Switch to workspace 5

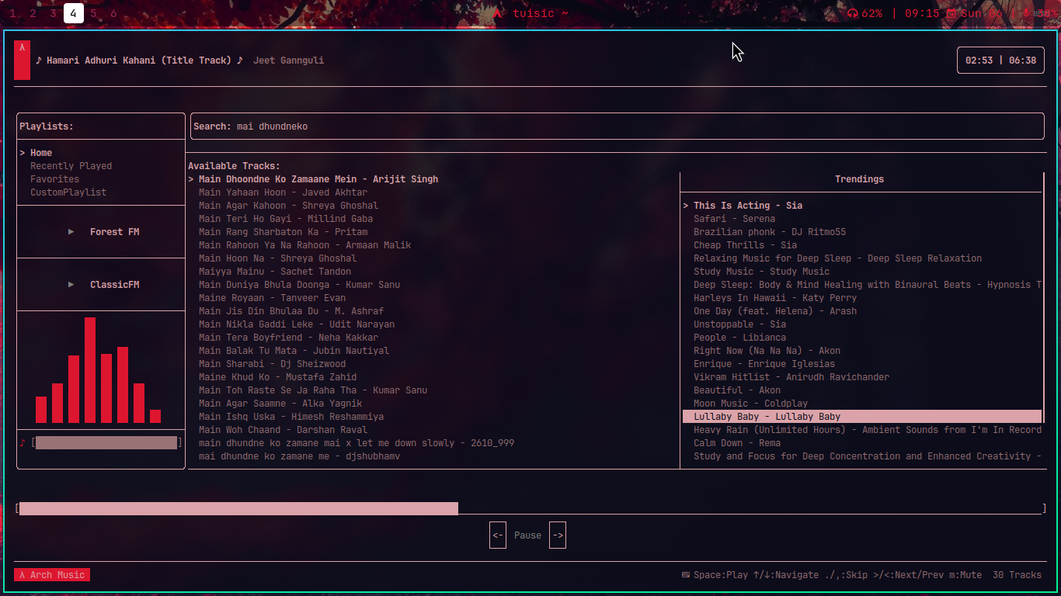[x=94, y=13]
